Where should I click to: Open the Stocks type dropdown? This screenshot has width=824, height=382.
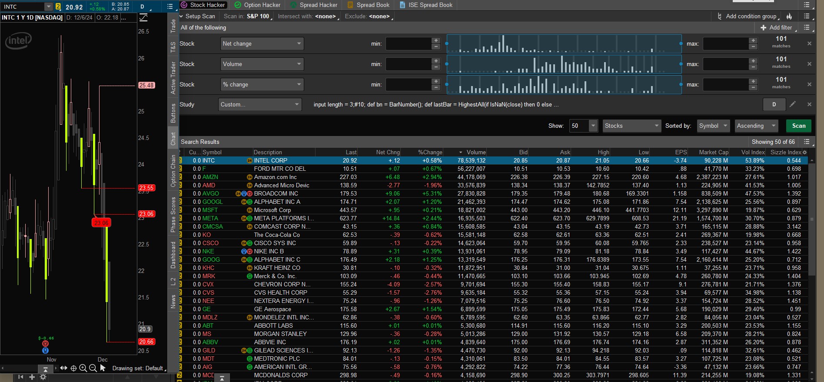632,126
